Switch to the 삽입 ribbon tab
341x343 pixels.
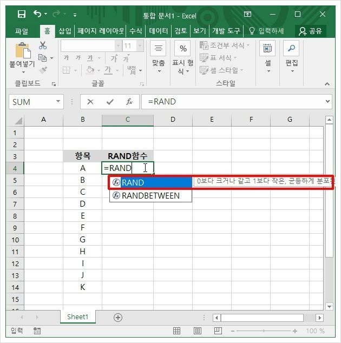point(65,31)
